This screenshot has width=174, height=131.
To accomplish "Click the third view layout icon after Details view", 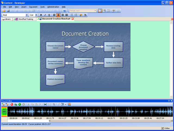I will pyautogui.click(x=108, y=11).
